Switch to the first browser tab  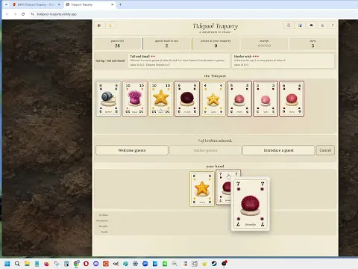36,4
